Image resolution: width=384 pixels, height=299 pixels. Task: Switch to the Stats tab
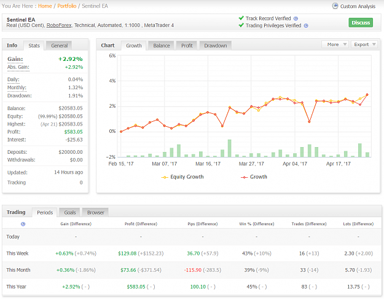(x=34, y=46)
